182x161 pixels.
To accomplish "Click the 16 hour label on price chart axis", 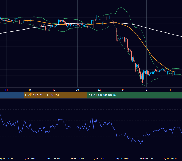I will coord(30,90).
